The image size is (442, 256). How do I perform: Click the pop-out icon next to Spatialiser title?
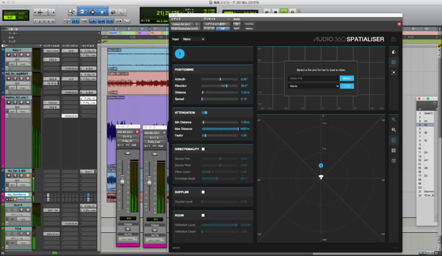(x=394, y=39)
